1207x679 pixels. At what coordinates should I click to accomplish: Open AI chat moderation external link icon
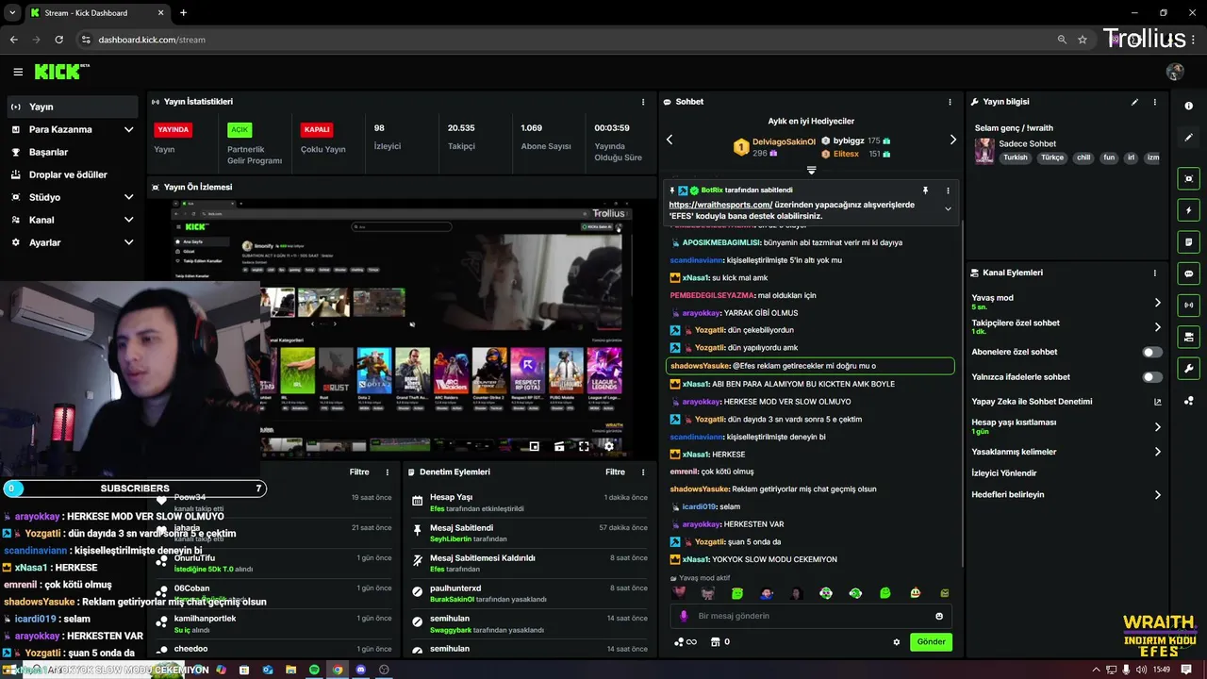point(1158,402)
